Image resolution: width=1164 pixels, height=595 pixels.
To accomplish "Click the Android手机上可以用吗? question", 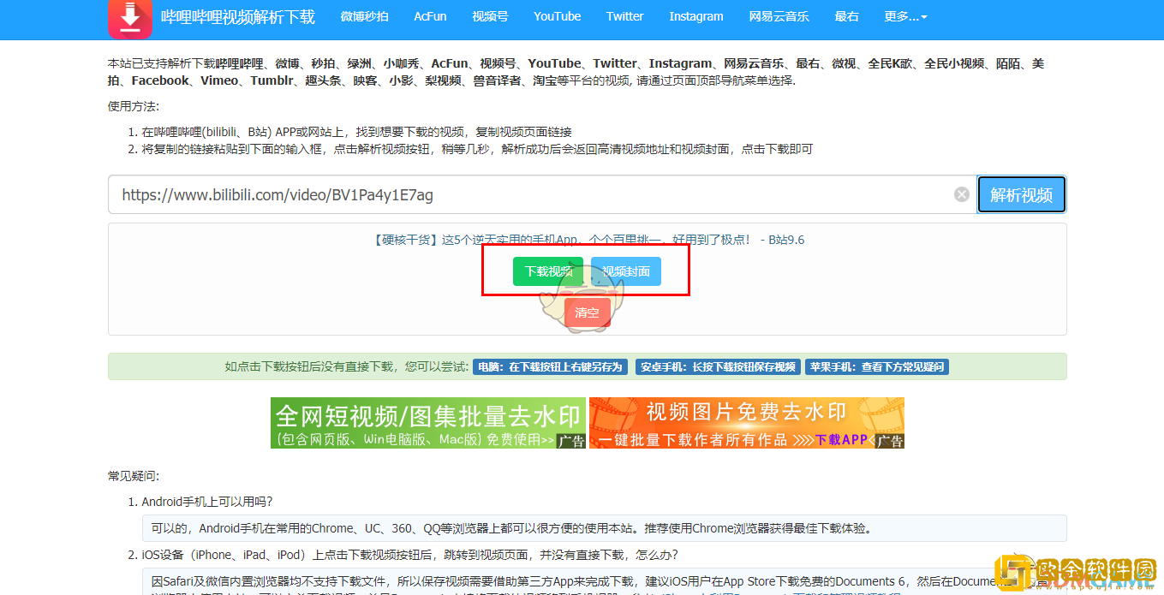I will click(207, 502).
